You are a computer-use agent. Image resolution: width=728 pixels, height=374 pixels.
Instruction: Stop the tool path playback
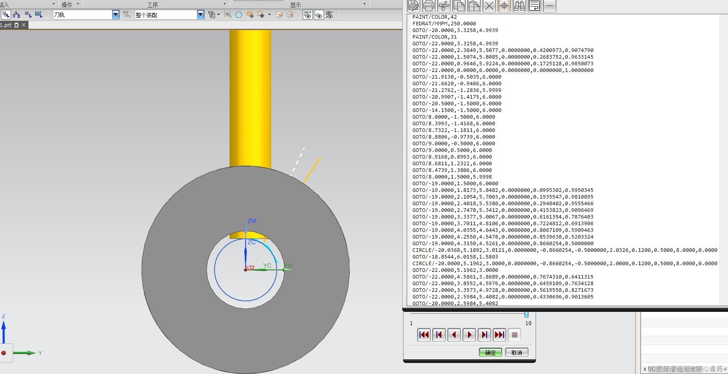514,335
